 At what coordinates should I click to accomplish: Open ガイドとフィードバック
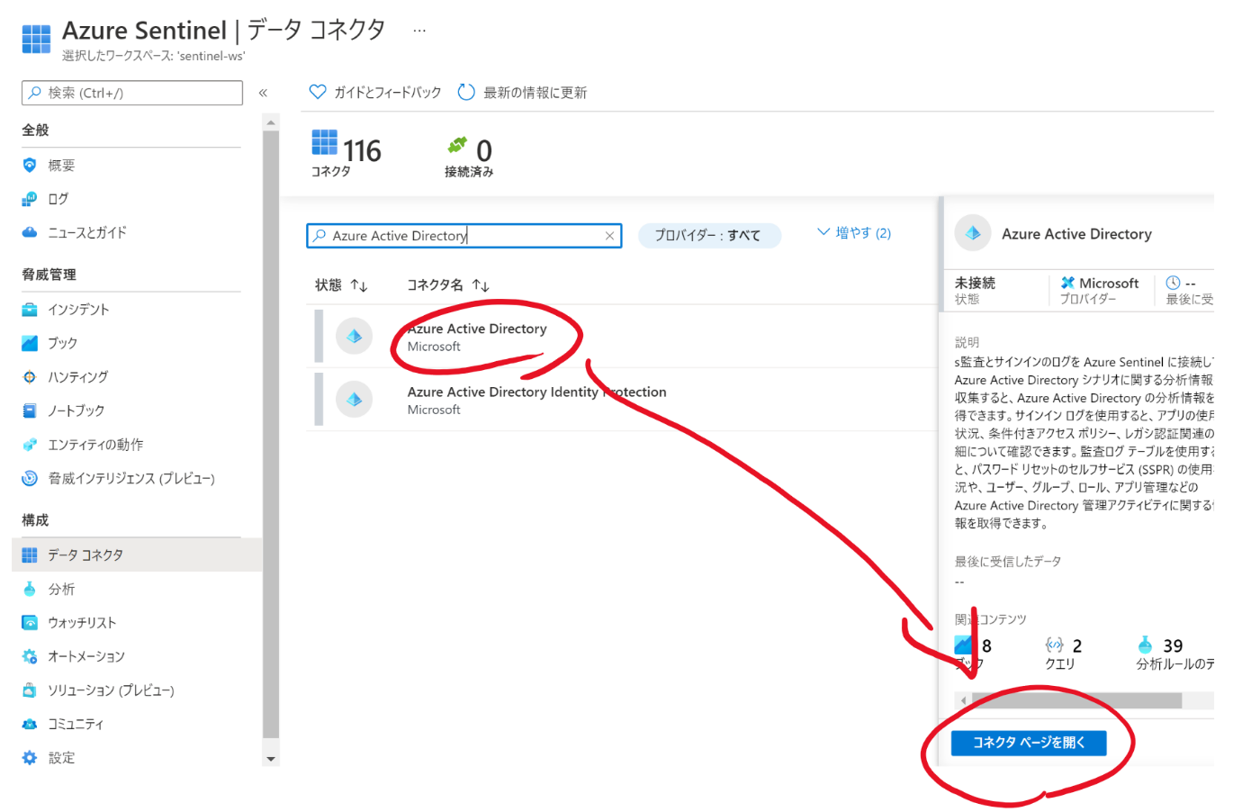point(375,92)
